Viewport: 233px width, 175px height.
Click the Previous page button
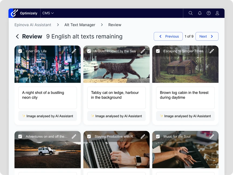[168, 36]
